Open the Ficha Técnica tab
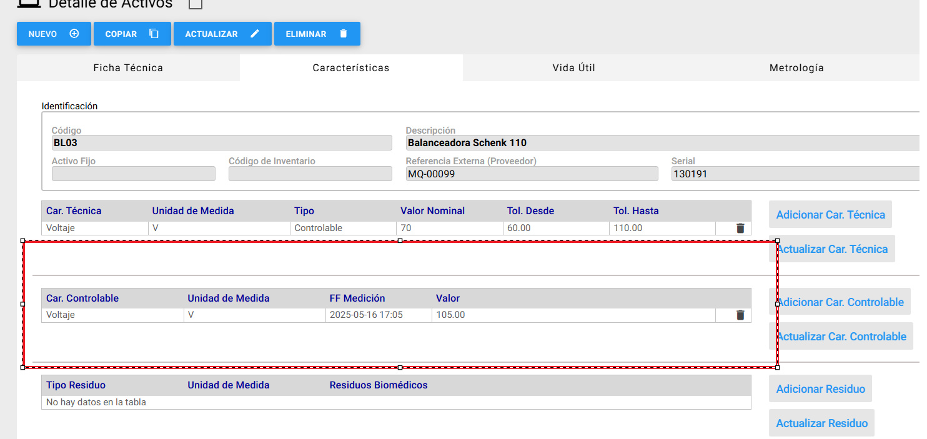The height and width of the screenshot is (439, 927). (128, 67)
